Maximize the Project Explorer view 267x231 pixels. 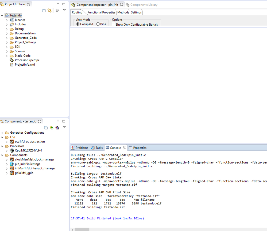64,4
